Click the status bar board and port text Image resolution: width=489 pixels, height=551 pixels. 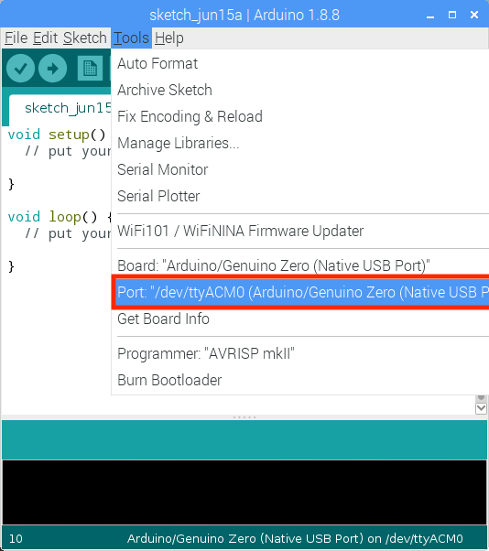point(295,538)
